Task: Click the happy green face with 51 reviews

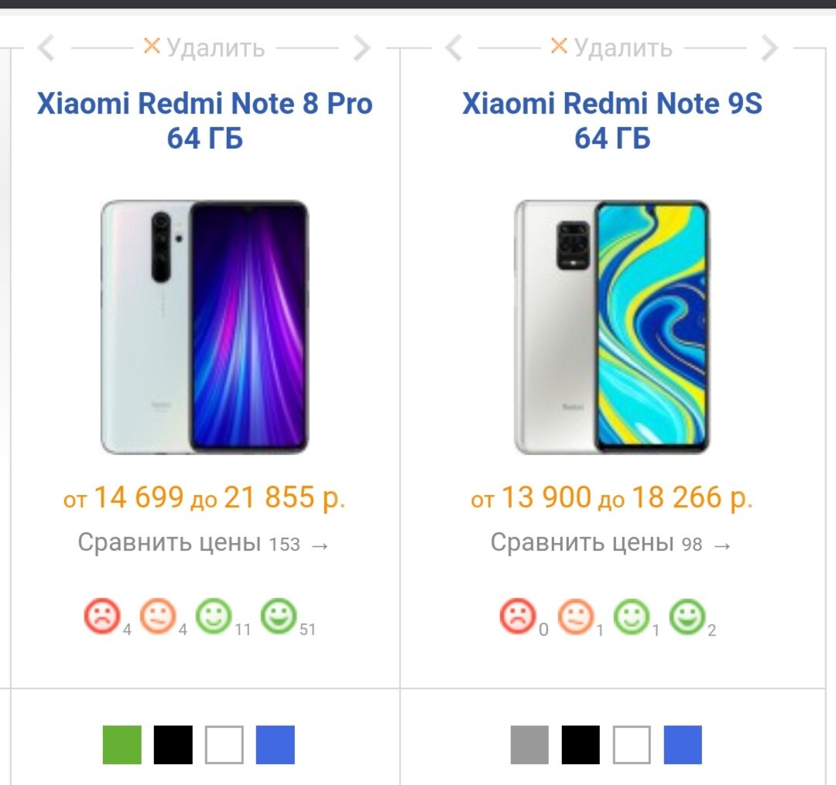Action: 279,616
